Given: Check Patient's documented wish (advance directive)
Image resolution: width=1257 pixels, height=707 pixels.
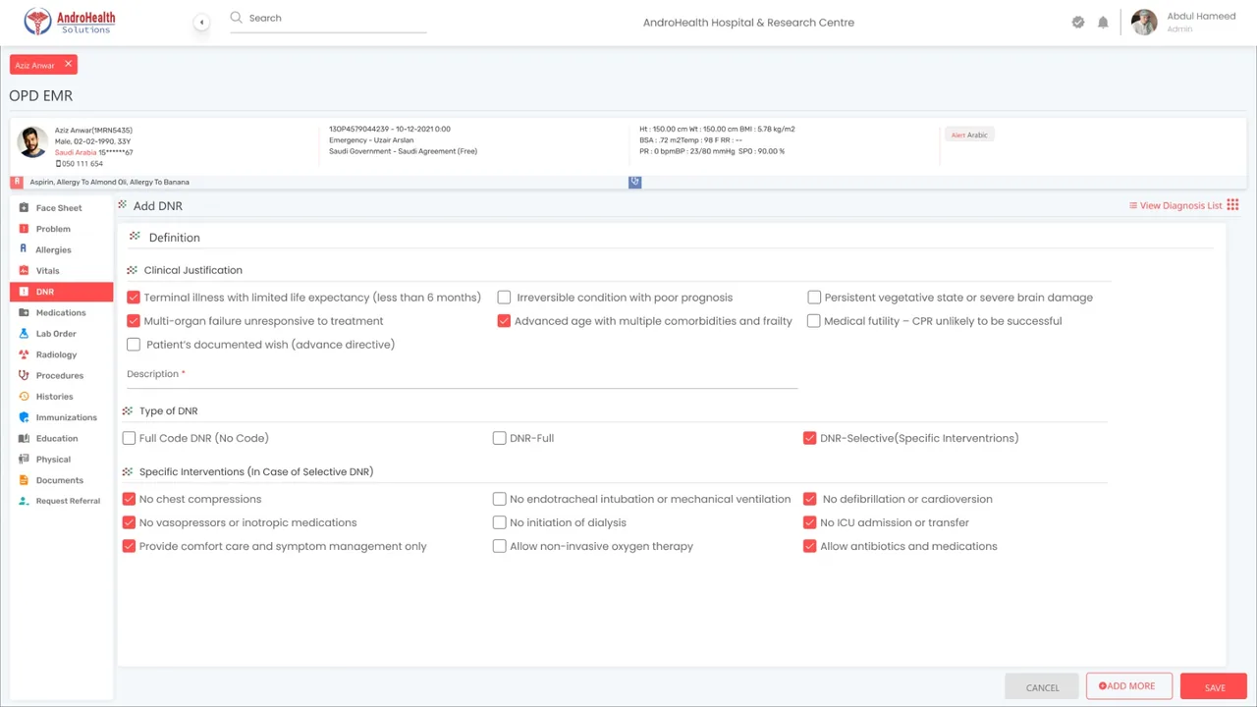Looking at the screenshot, I should point(134,345).
